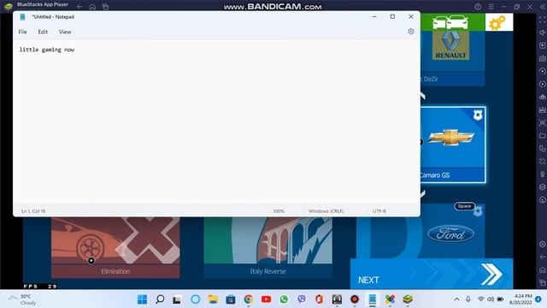
Task: Select the Elimination race mode
Action: [115, 247]
